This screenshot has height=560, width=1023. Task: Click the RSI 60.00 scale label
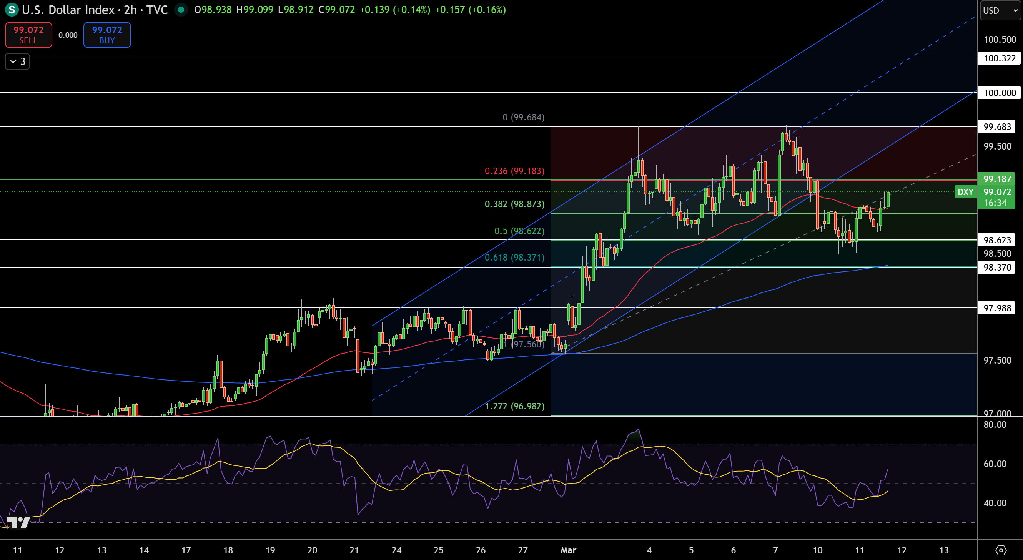(995, 464)
